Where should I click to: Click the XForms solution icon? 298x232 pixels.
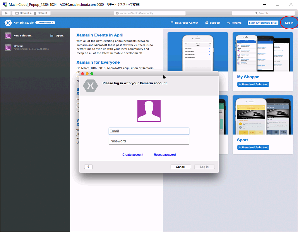pyautogui.click(x=8, y=48)
